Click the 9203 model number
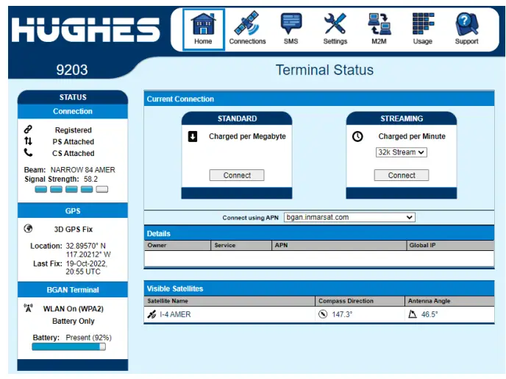The width and height of the screenshot is (506, 379). pyautogui.click(x=71, y=70)
